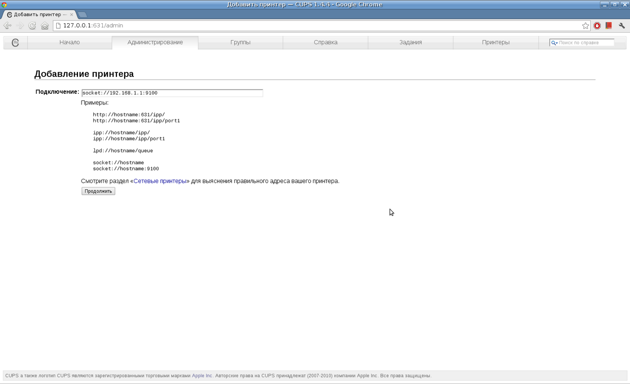Click the Добавление принтера heading
Screen dimensions: 630x384
pyautogui.click(x=84, y=74)
